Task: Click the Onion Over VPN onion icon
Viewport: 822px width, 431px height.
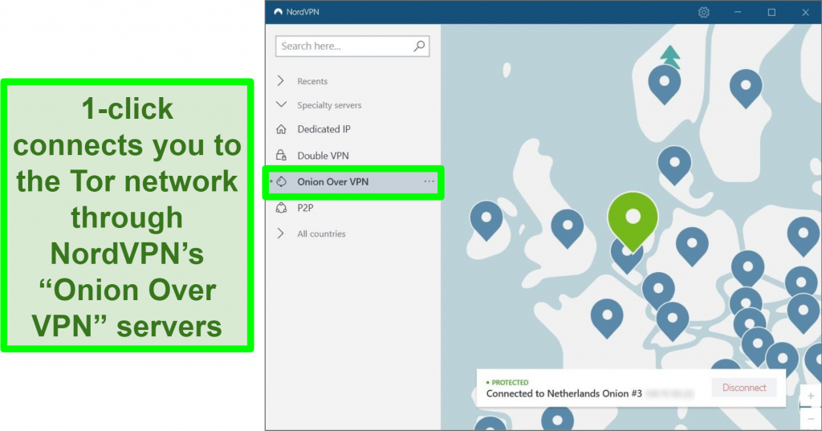Action: click(x=282, y=181)
